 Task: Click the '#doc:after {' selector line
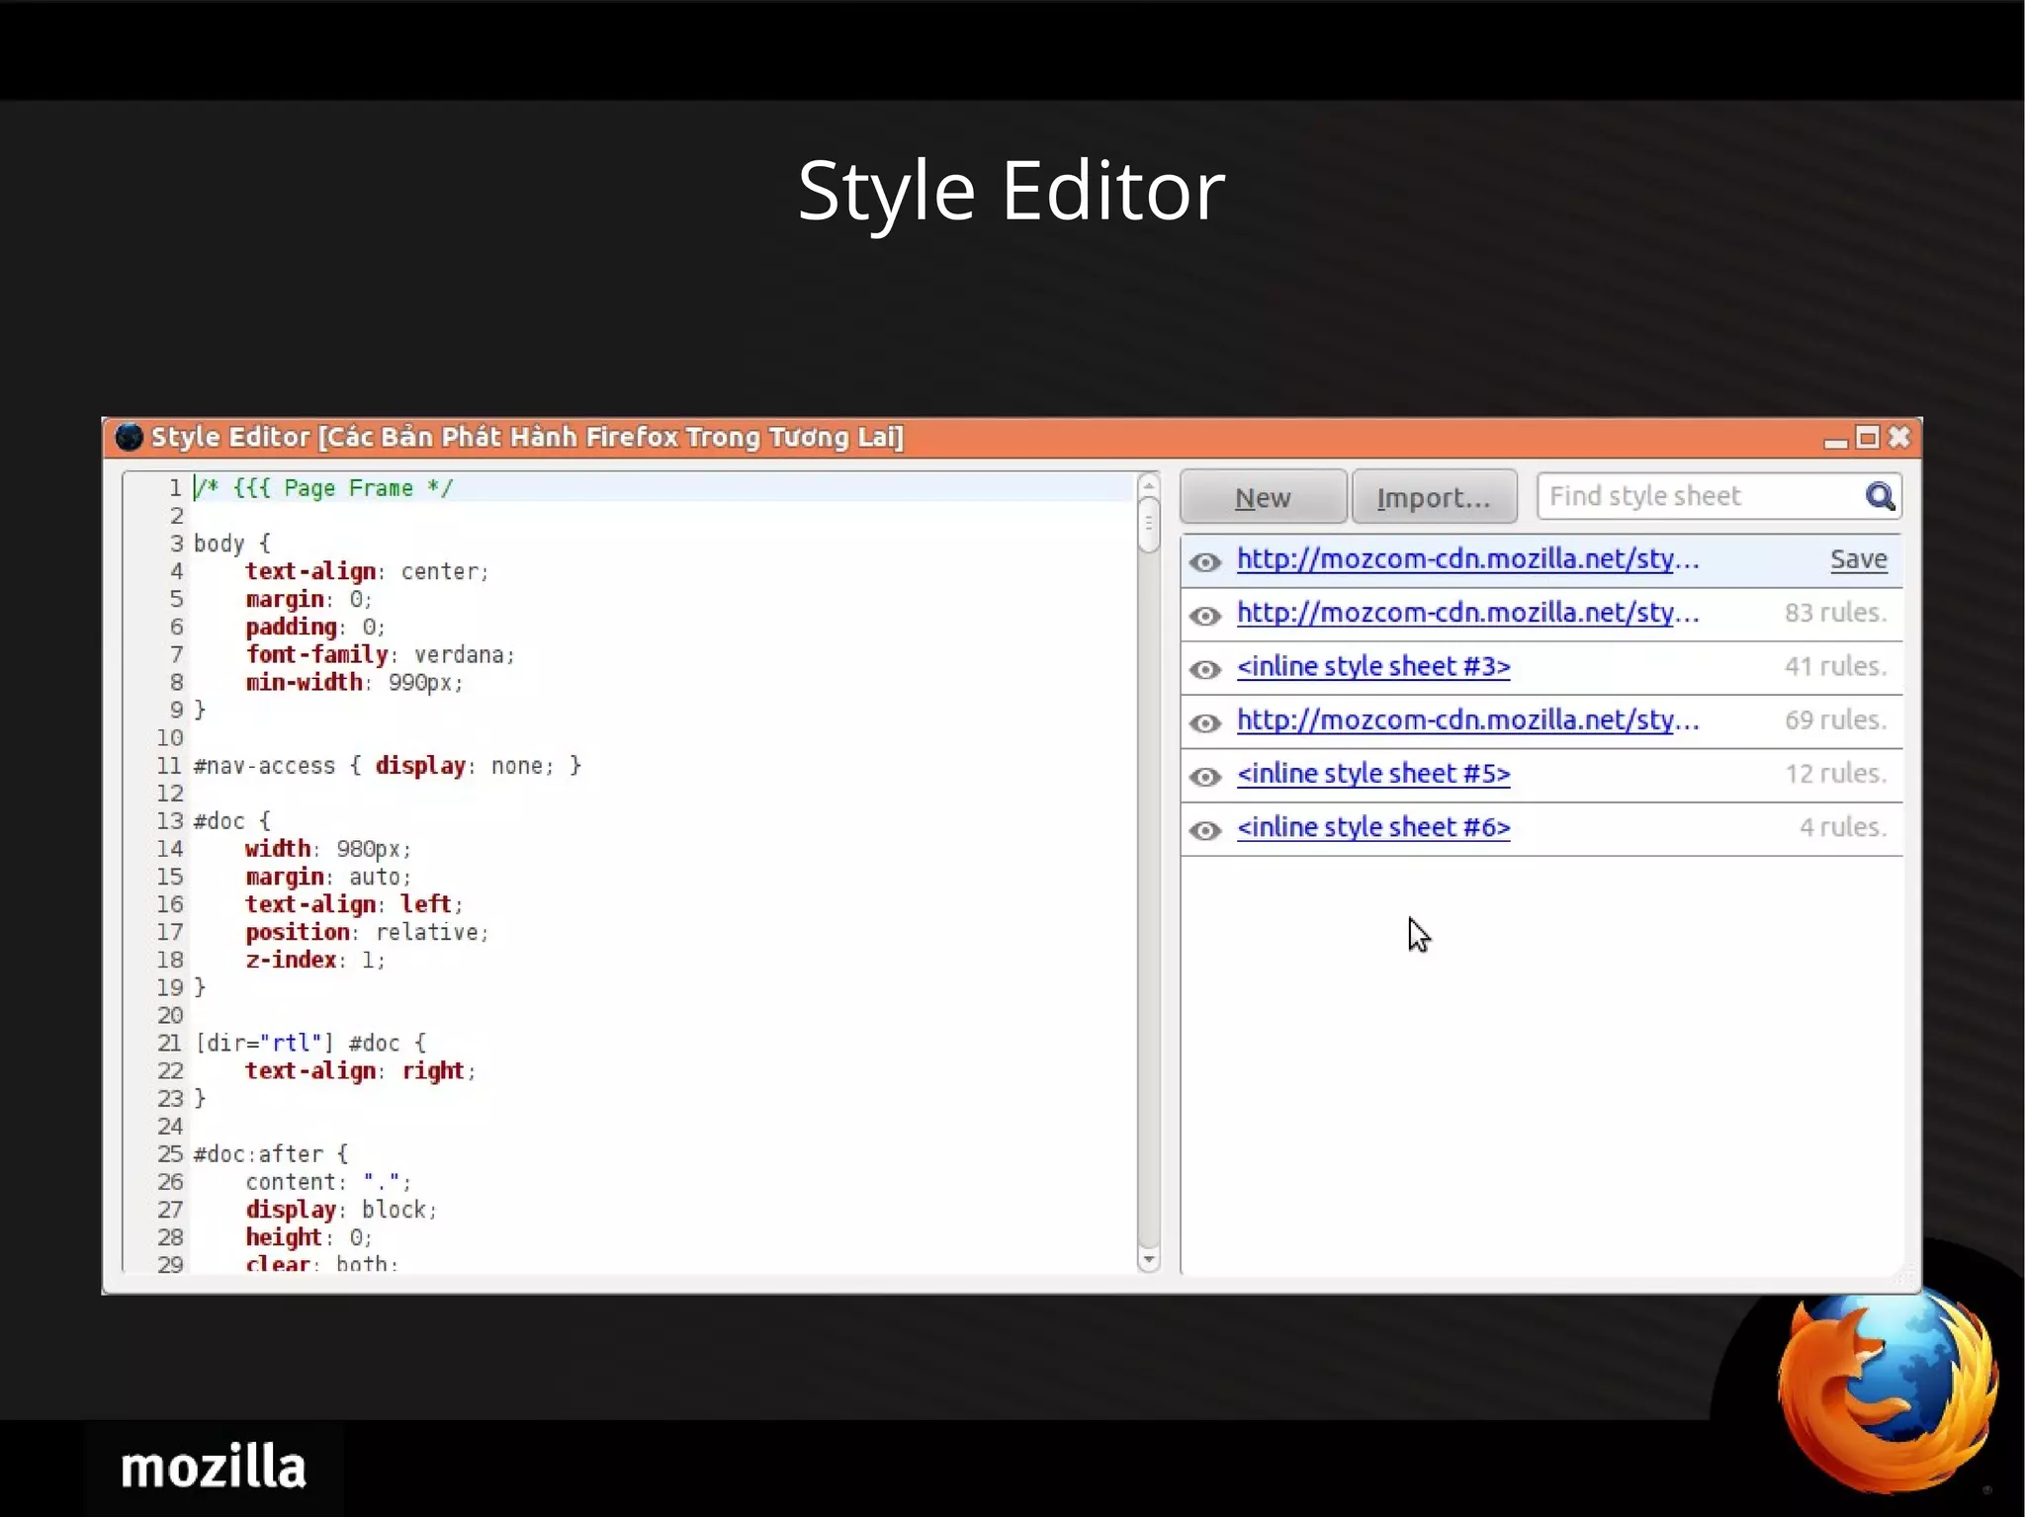point(271,1154)
